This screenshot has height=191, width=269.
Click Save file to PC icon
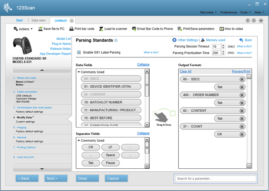pos(40,29)
